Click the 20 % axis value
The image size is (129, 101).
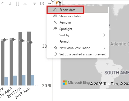(x=47, y=86)
